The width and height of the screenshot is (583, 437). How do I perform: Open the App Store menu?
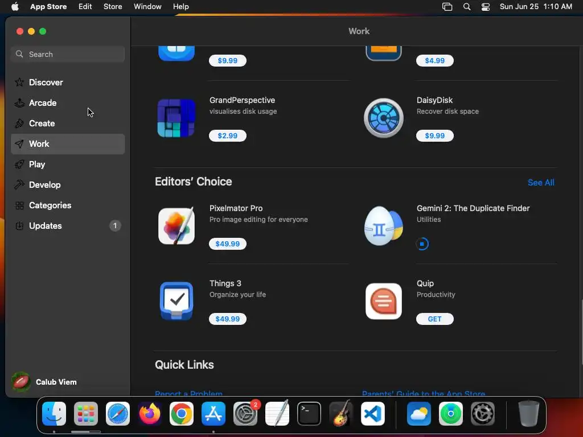(48, 7)
